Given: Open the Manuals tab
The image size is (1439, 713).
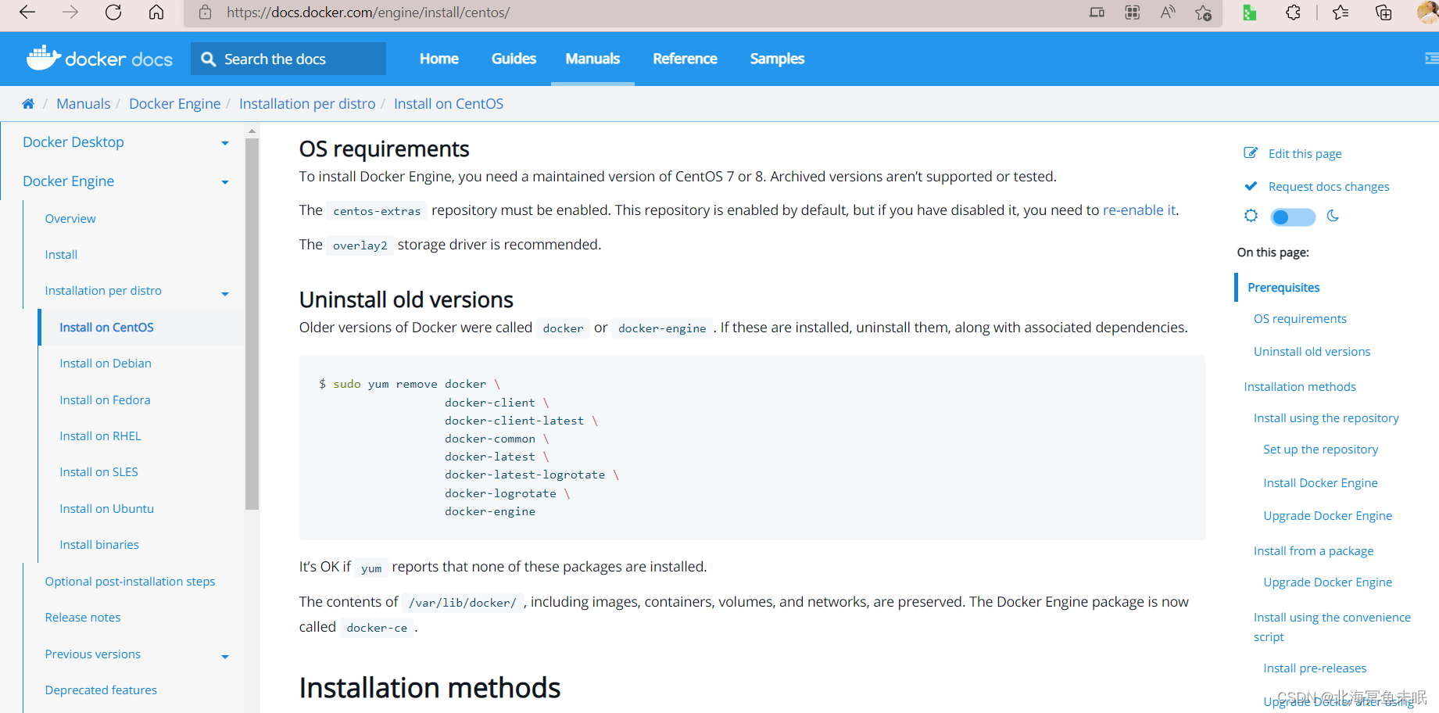Looking at the screenshot, I should coord(592,59).
